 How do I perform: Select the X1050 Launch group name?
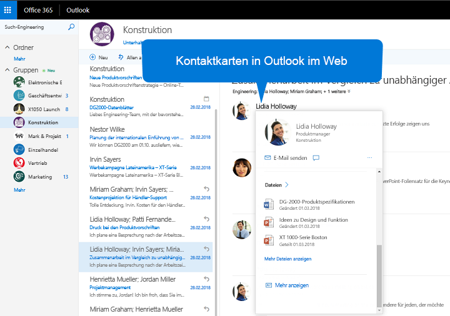click(x=44, y=109)
